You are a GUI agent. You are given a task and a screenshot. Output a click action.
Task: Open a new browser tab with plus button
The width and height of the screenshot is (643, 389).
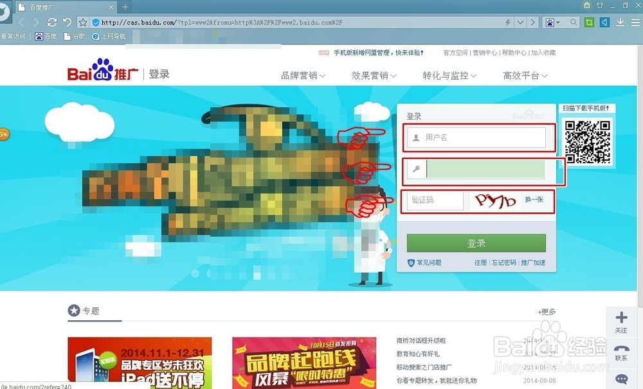point(125,6)
